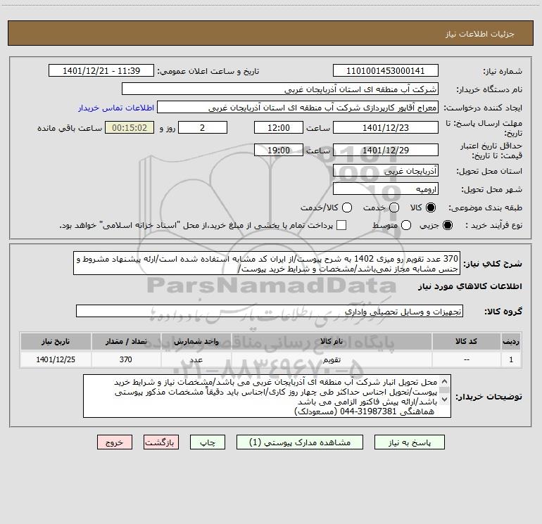Click the need date cell 1401/12/25
The height and width of the screenshot is (524, 542).
click(56, 359)
